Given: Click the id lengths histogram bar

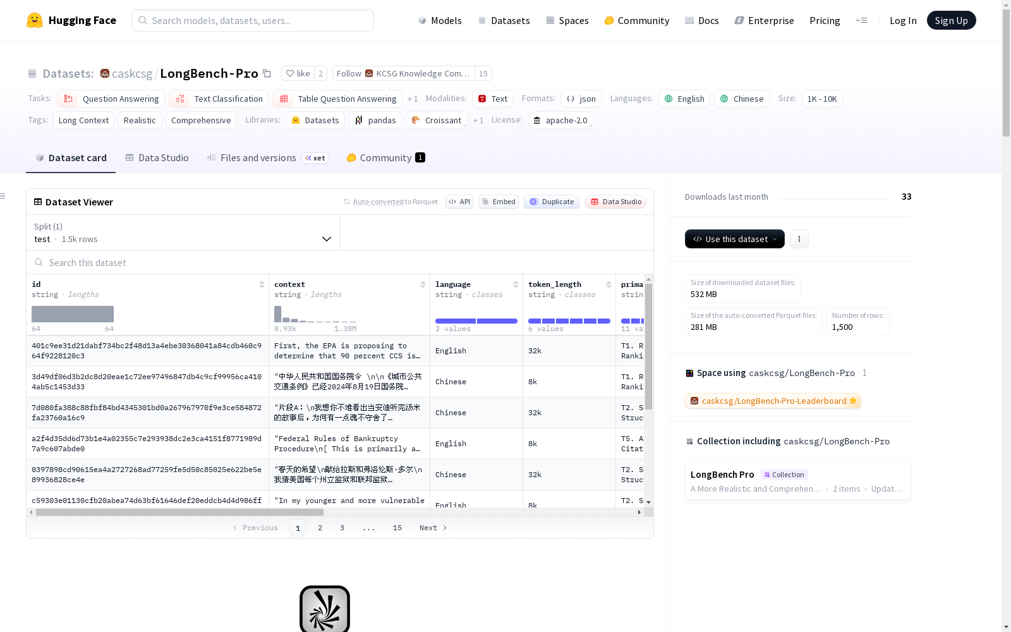Looking at the screenshot, I should click(x=73, y=314).
